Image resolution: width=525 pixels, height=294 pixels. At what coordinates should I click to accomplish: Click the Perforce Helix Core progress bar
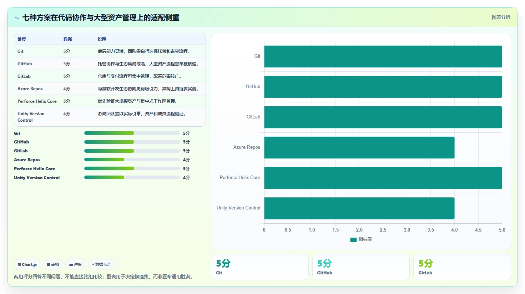click(132, 169)
